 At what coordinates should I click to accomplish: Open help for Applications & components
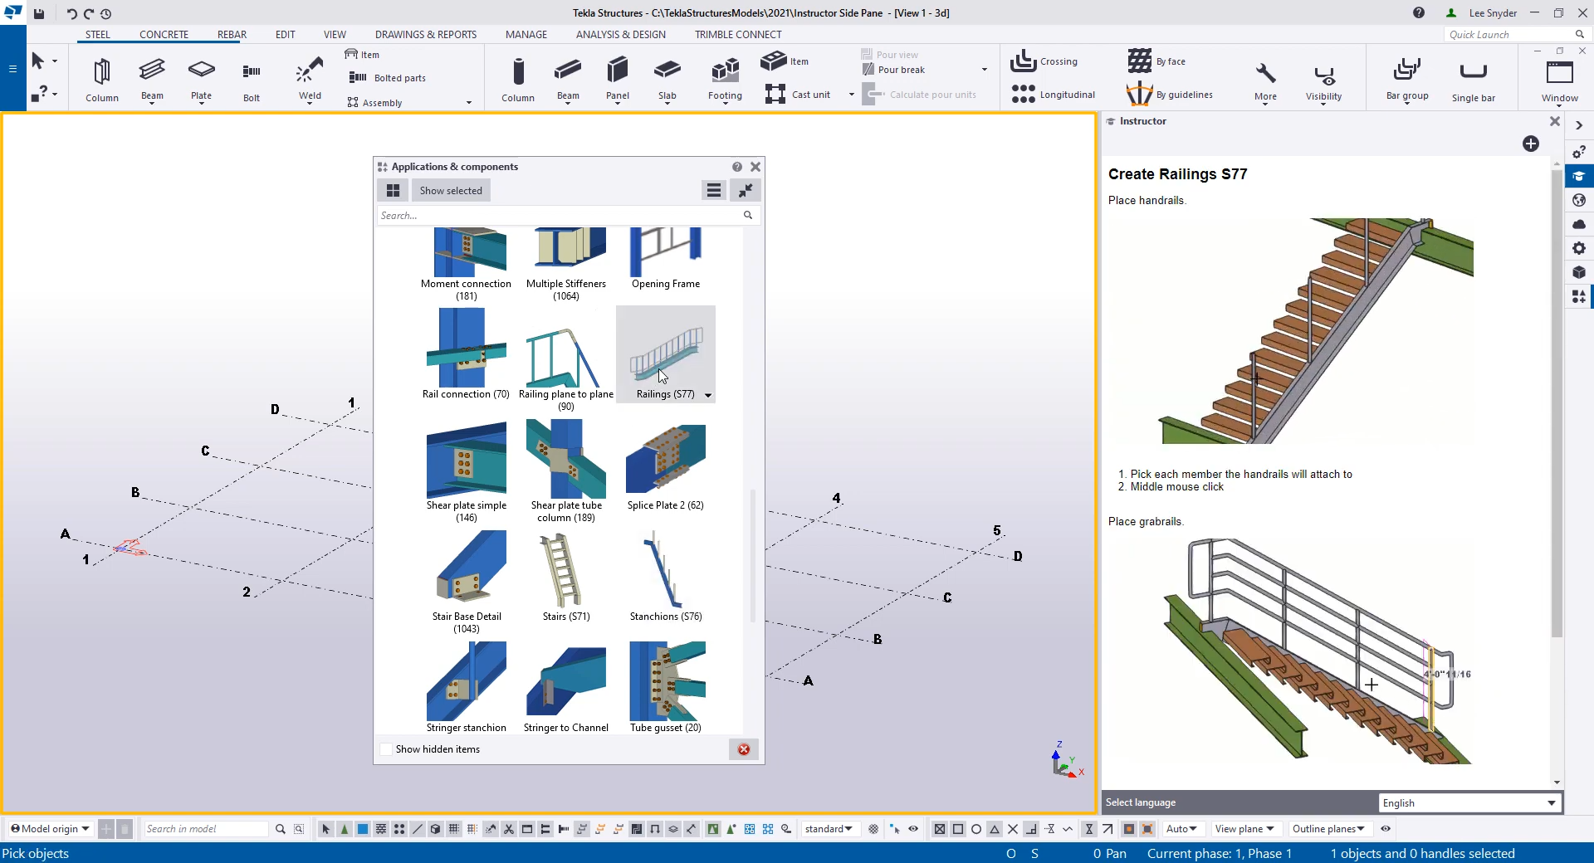click(x=737, y=167)
